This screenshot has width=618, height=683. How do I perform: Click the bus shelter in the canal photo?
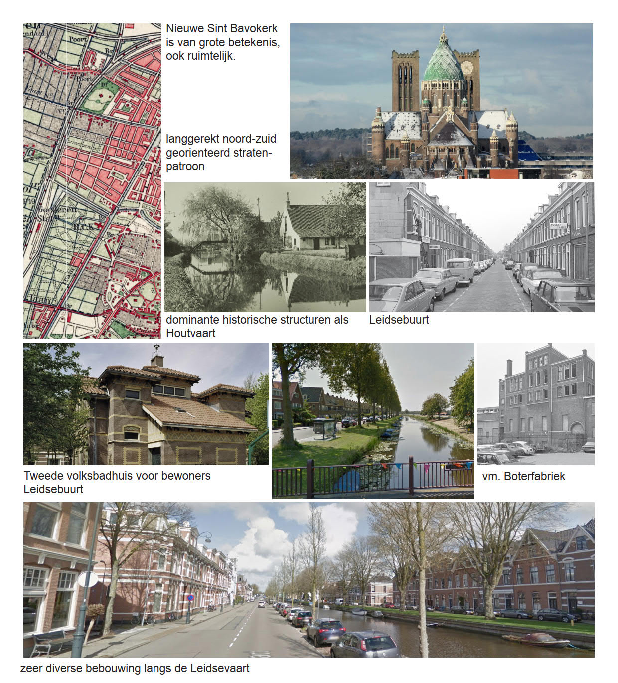pos(324,428)
